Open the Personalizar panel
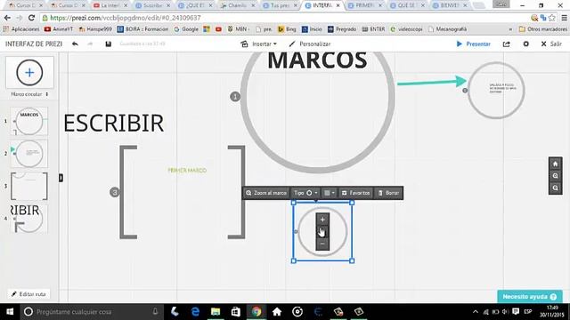The width and height of the screenshot is (570, 320). point(310,44)
